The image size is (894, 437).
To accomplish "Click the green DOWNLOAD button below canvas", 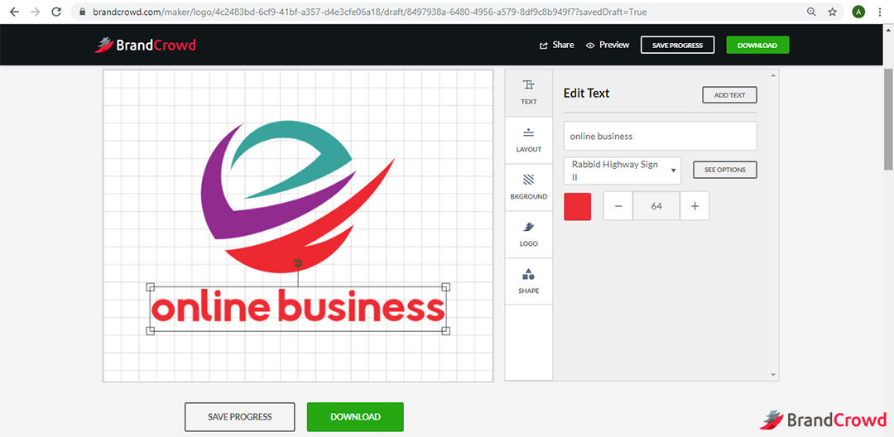I will pos(355,416).
